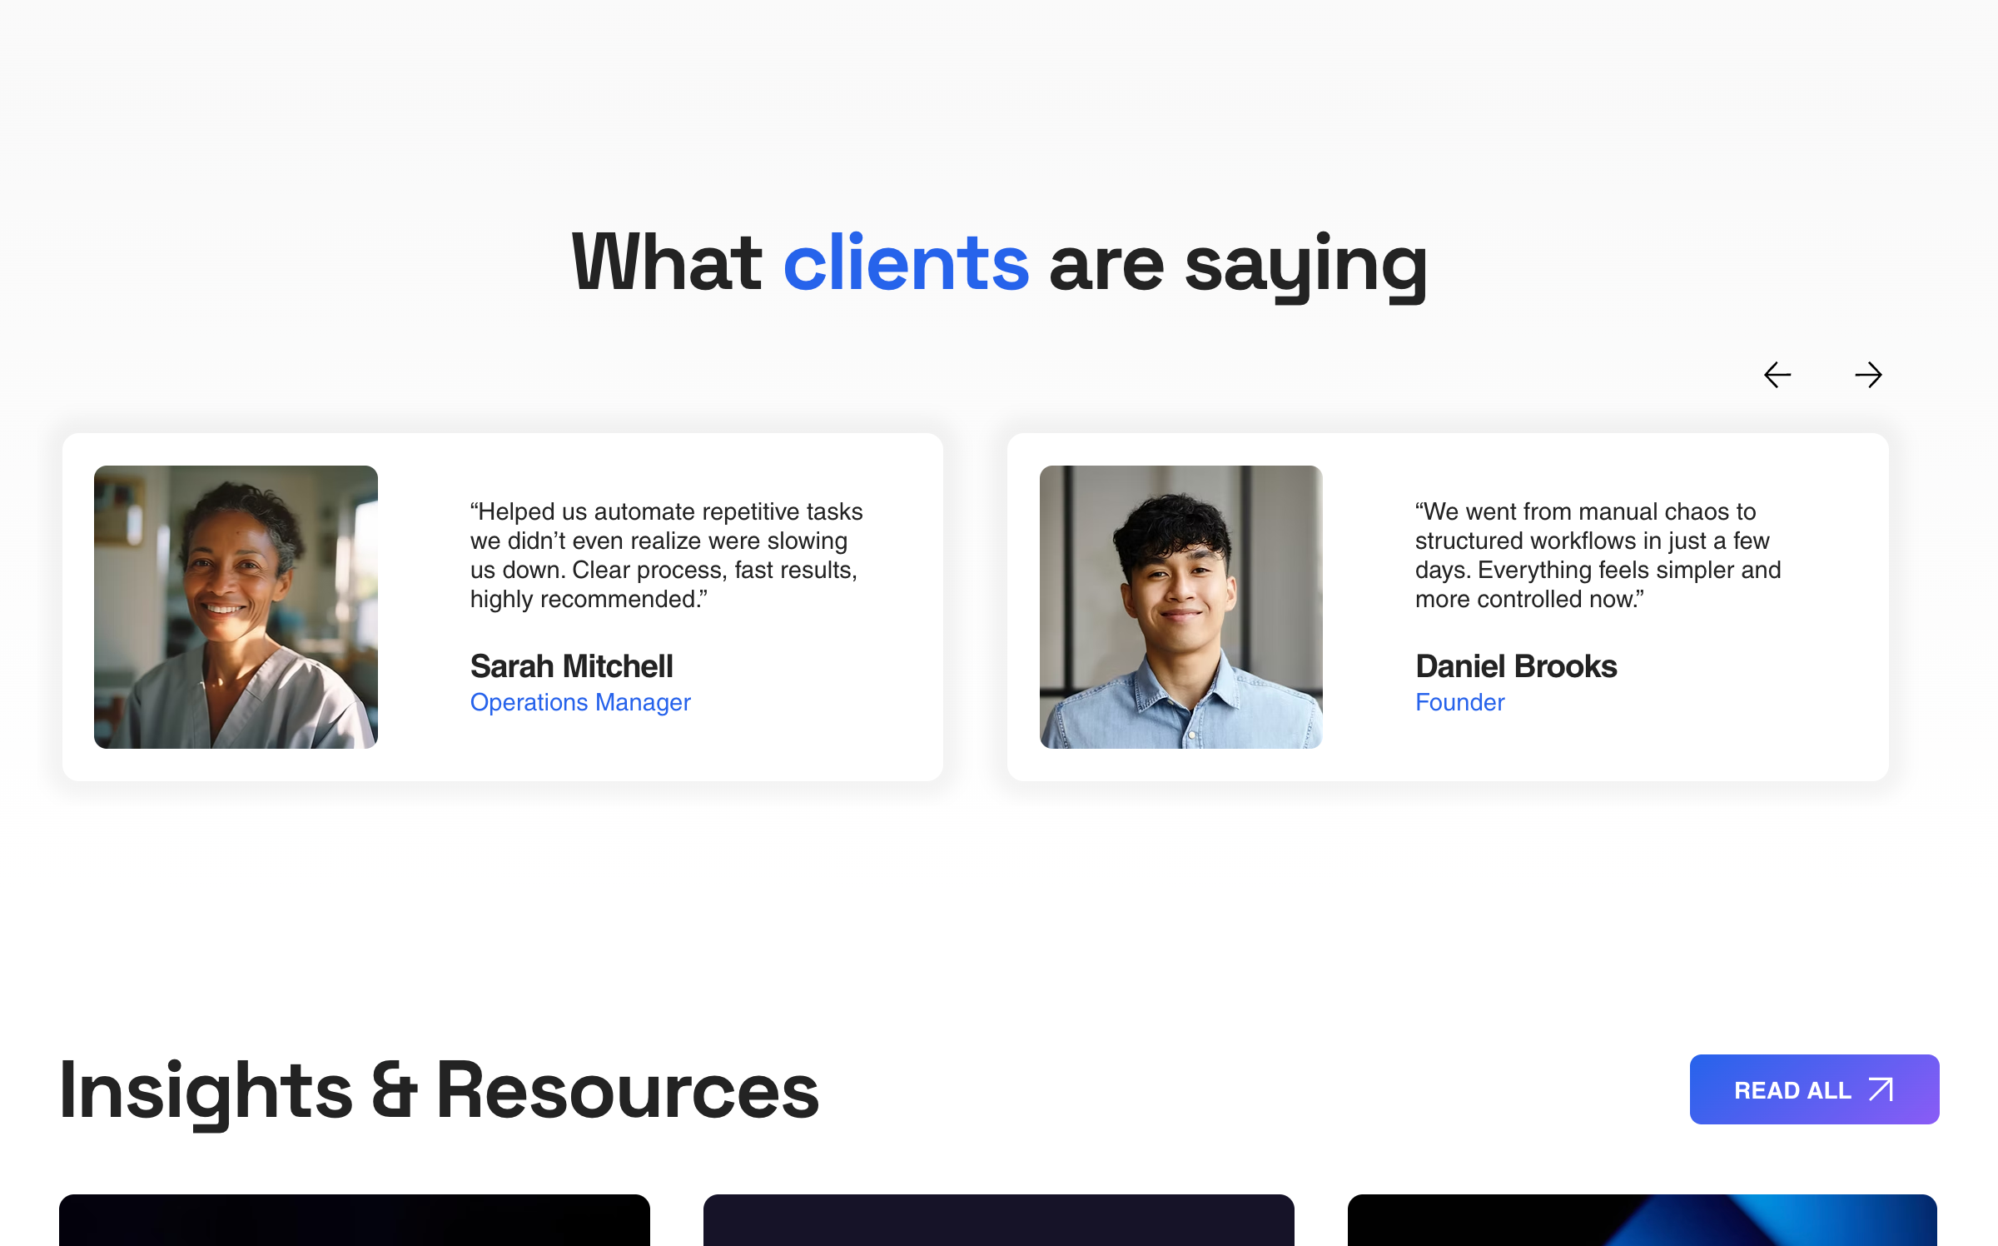Click Sarah Mitchell's quote about automating tasks
The height and width of the screenshot is (1246, 1998).
coord(666,555)
